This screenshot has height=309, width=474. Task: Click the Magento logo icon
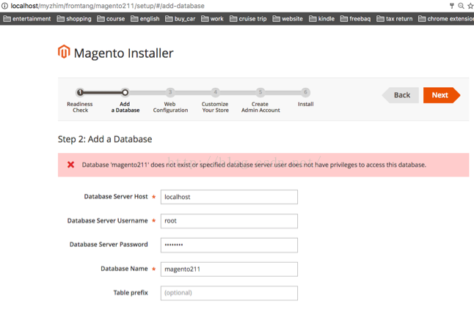(64, 52)
